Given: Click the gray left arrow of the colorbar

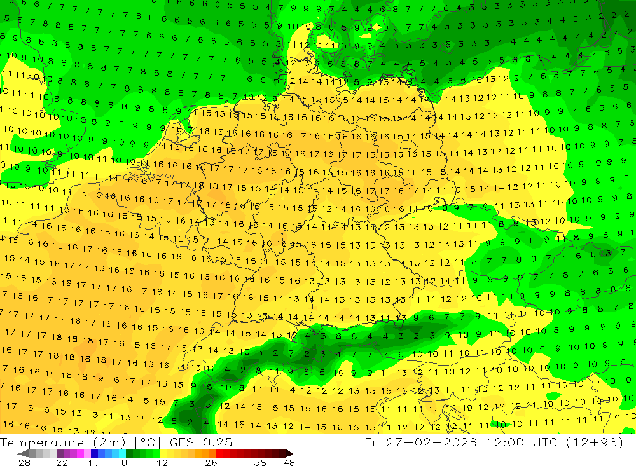Looking at the screenshot, I should [x=23, y=453].
